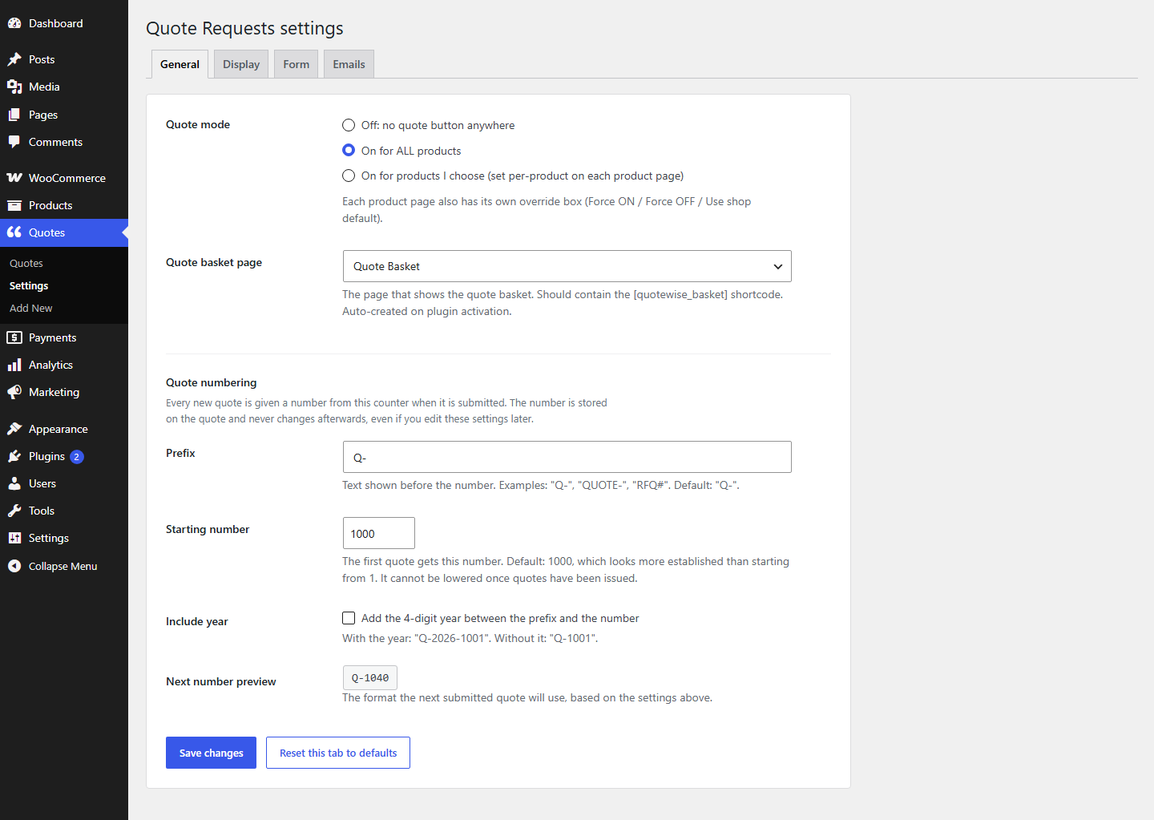Image resolution: width=1154 pixels, height=820 pixels.
Task: Click the 'Next number preview' label
Action: 221,681
